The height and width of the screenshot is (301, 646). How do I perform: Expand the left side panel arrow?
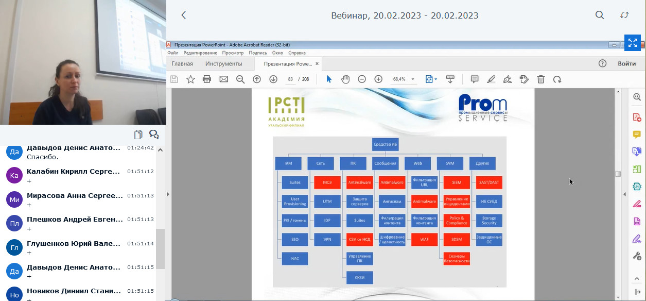pyautogui.click(x=168, y=194)
